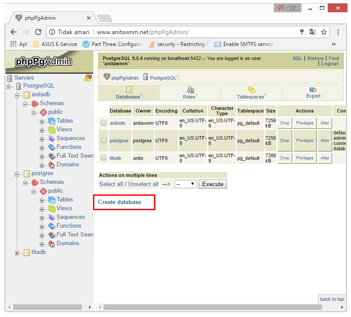Viewport: 351px width, 317px height.
Task: Open the Enable SMTPS service bookmark
Action: click(x=244, y=44)
